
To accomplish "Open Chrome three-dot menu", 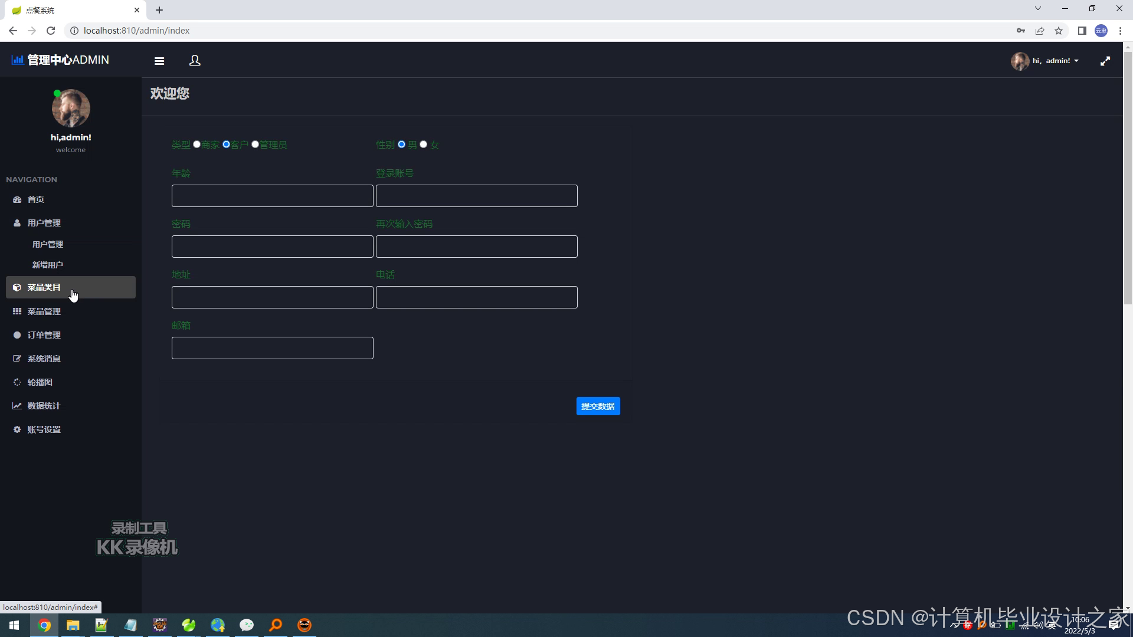I will point(1120,31).
